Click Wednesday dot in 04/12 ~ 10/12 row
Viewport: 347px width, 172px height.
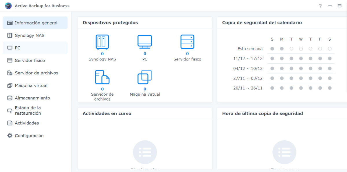click(301, 68)
